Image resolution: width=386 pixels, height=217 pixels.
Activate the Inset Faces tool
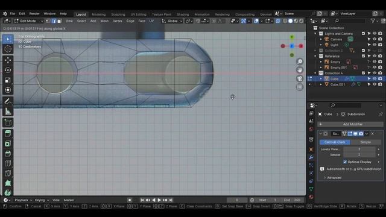click(8, 143)
